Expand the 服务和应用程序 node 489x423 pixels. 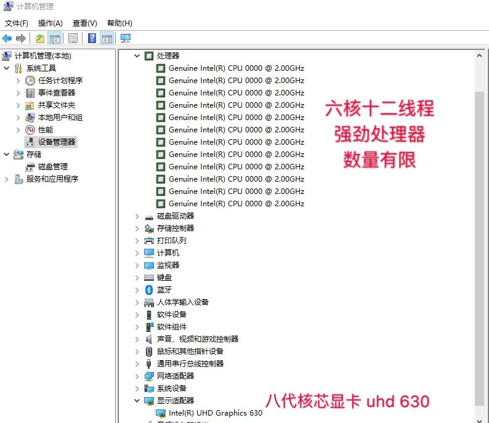tap(7, 179)
